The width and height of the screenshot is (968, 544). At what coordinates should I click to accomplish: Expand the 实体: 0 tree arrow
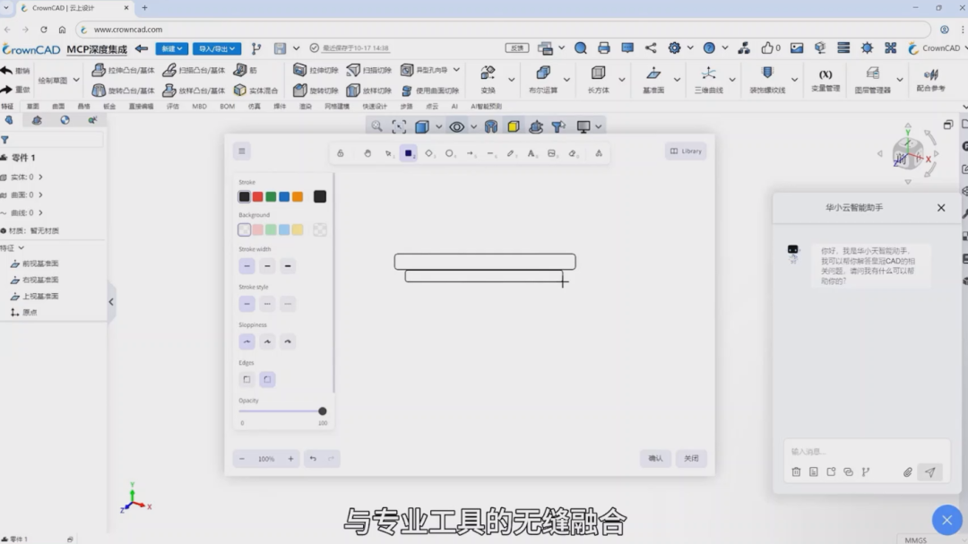pyautogui.click(x=40, y=177)
